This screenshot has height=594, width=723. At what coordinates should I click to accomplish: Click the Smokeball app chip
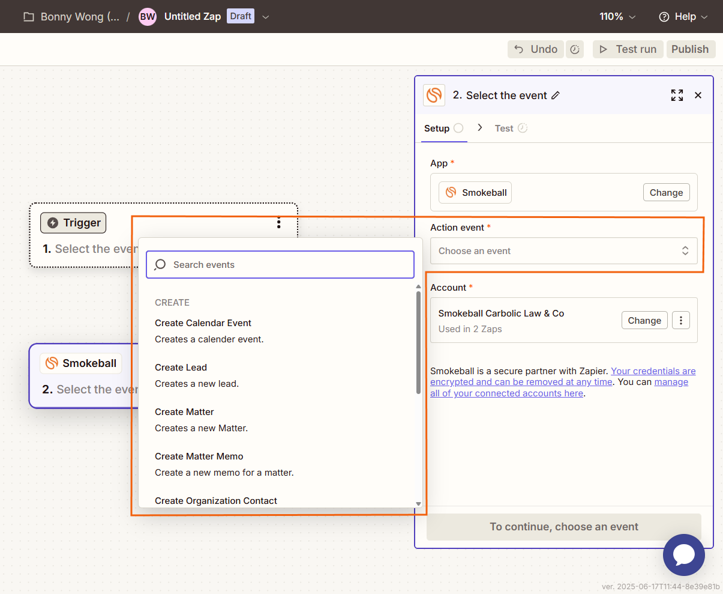click(x=475, y=192)
